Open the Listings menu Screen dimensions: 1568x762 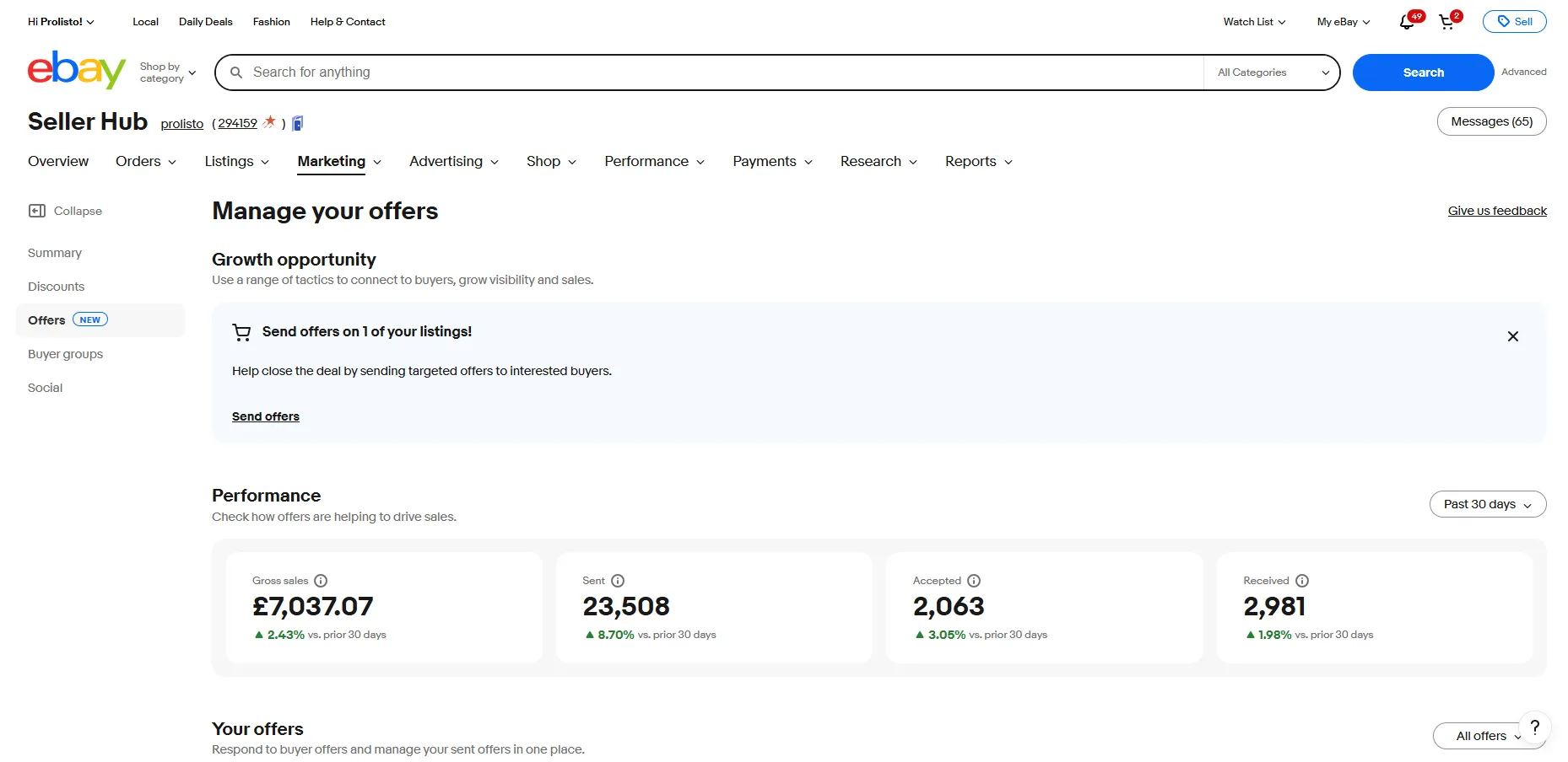pos(237,162)
